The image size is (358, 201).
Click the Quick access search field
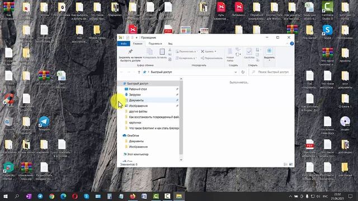(270, 72)
